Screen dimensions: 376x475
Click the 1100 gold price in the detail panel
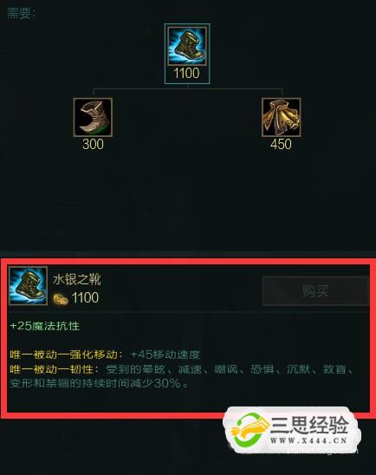coord(85,298)
